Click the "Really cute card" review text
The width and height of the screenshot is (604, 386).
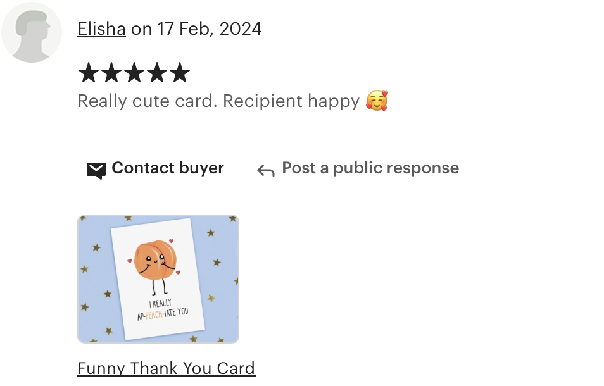pyautogui.click(x=148, y=101)
